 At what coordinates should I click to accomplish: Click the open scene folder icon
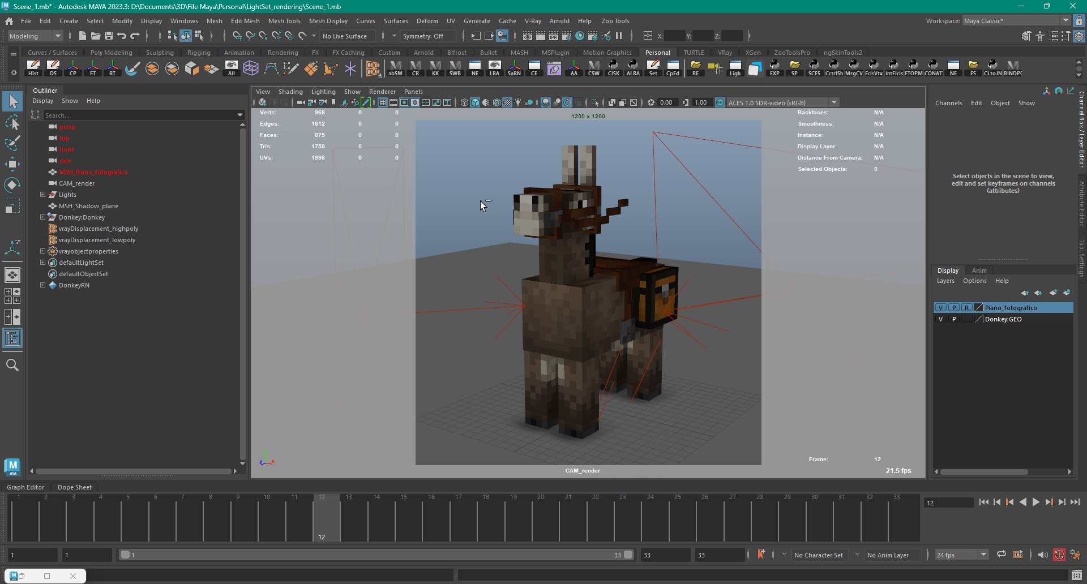(x=96, y=36)
